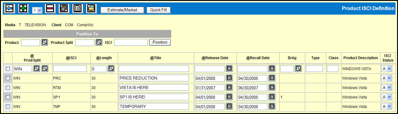Viewport: 398px width, 114px height.
Task: Click the Product field in Position To
Action: click(x=31, y=42)
